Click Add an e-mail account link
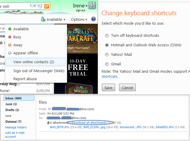Viewport: 190px width, 141px height. tap(15, 135)
